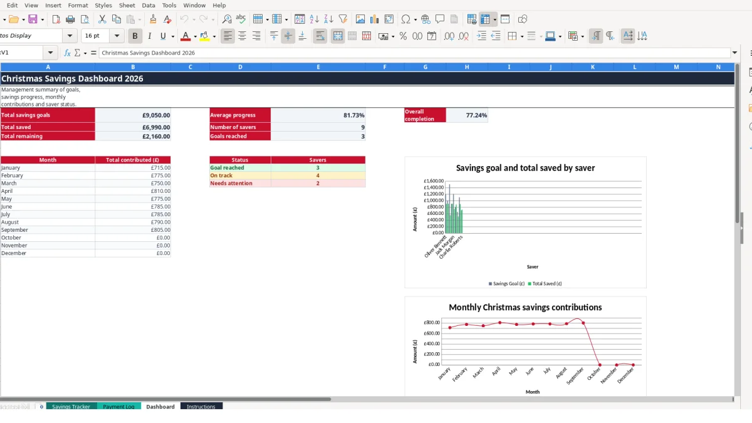
Task: Toggle wrap text
Action: (x=320, y=36)
